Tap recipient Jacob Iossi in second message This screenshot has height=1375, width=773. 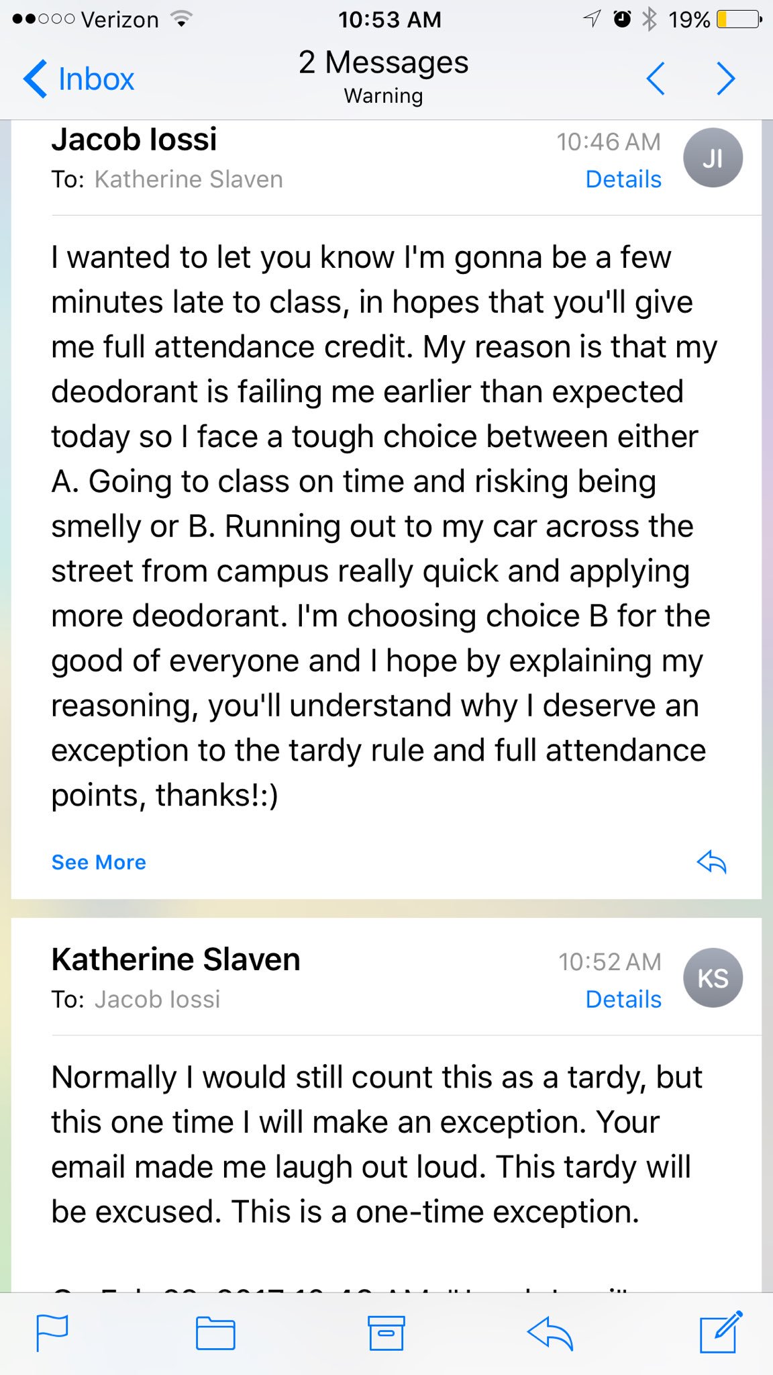[x=157, y=999]
